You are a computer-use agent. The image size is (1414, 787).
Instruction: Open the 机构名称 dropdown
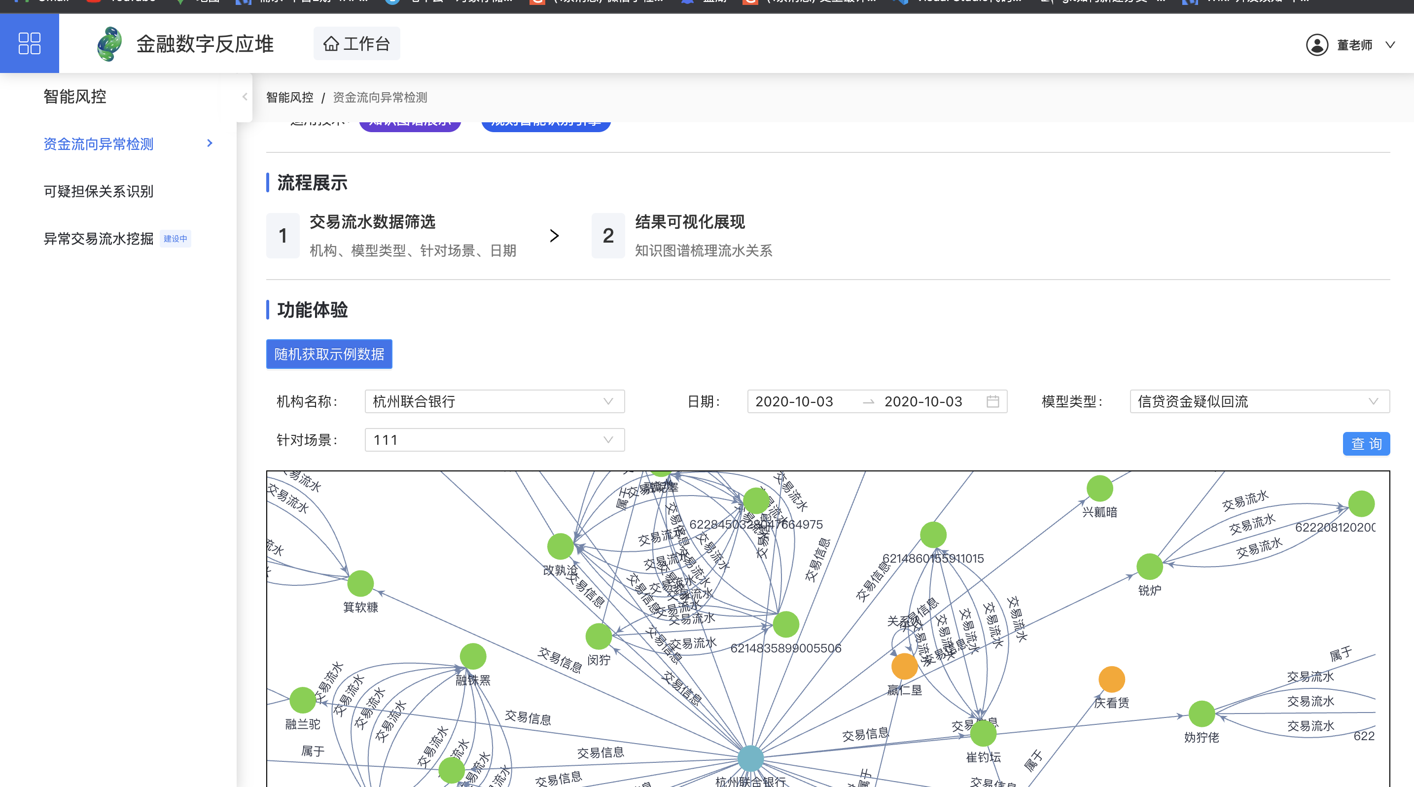pos(495,401)
